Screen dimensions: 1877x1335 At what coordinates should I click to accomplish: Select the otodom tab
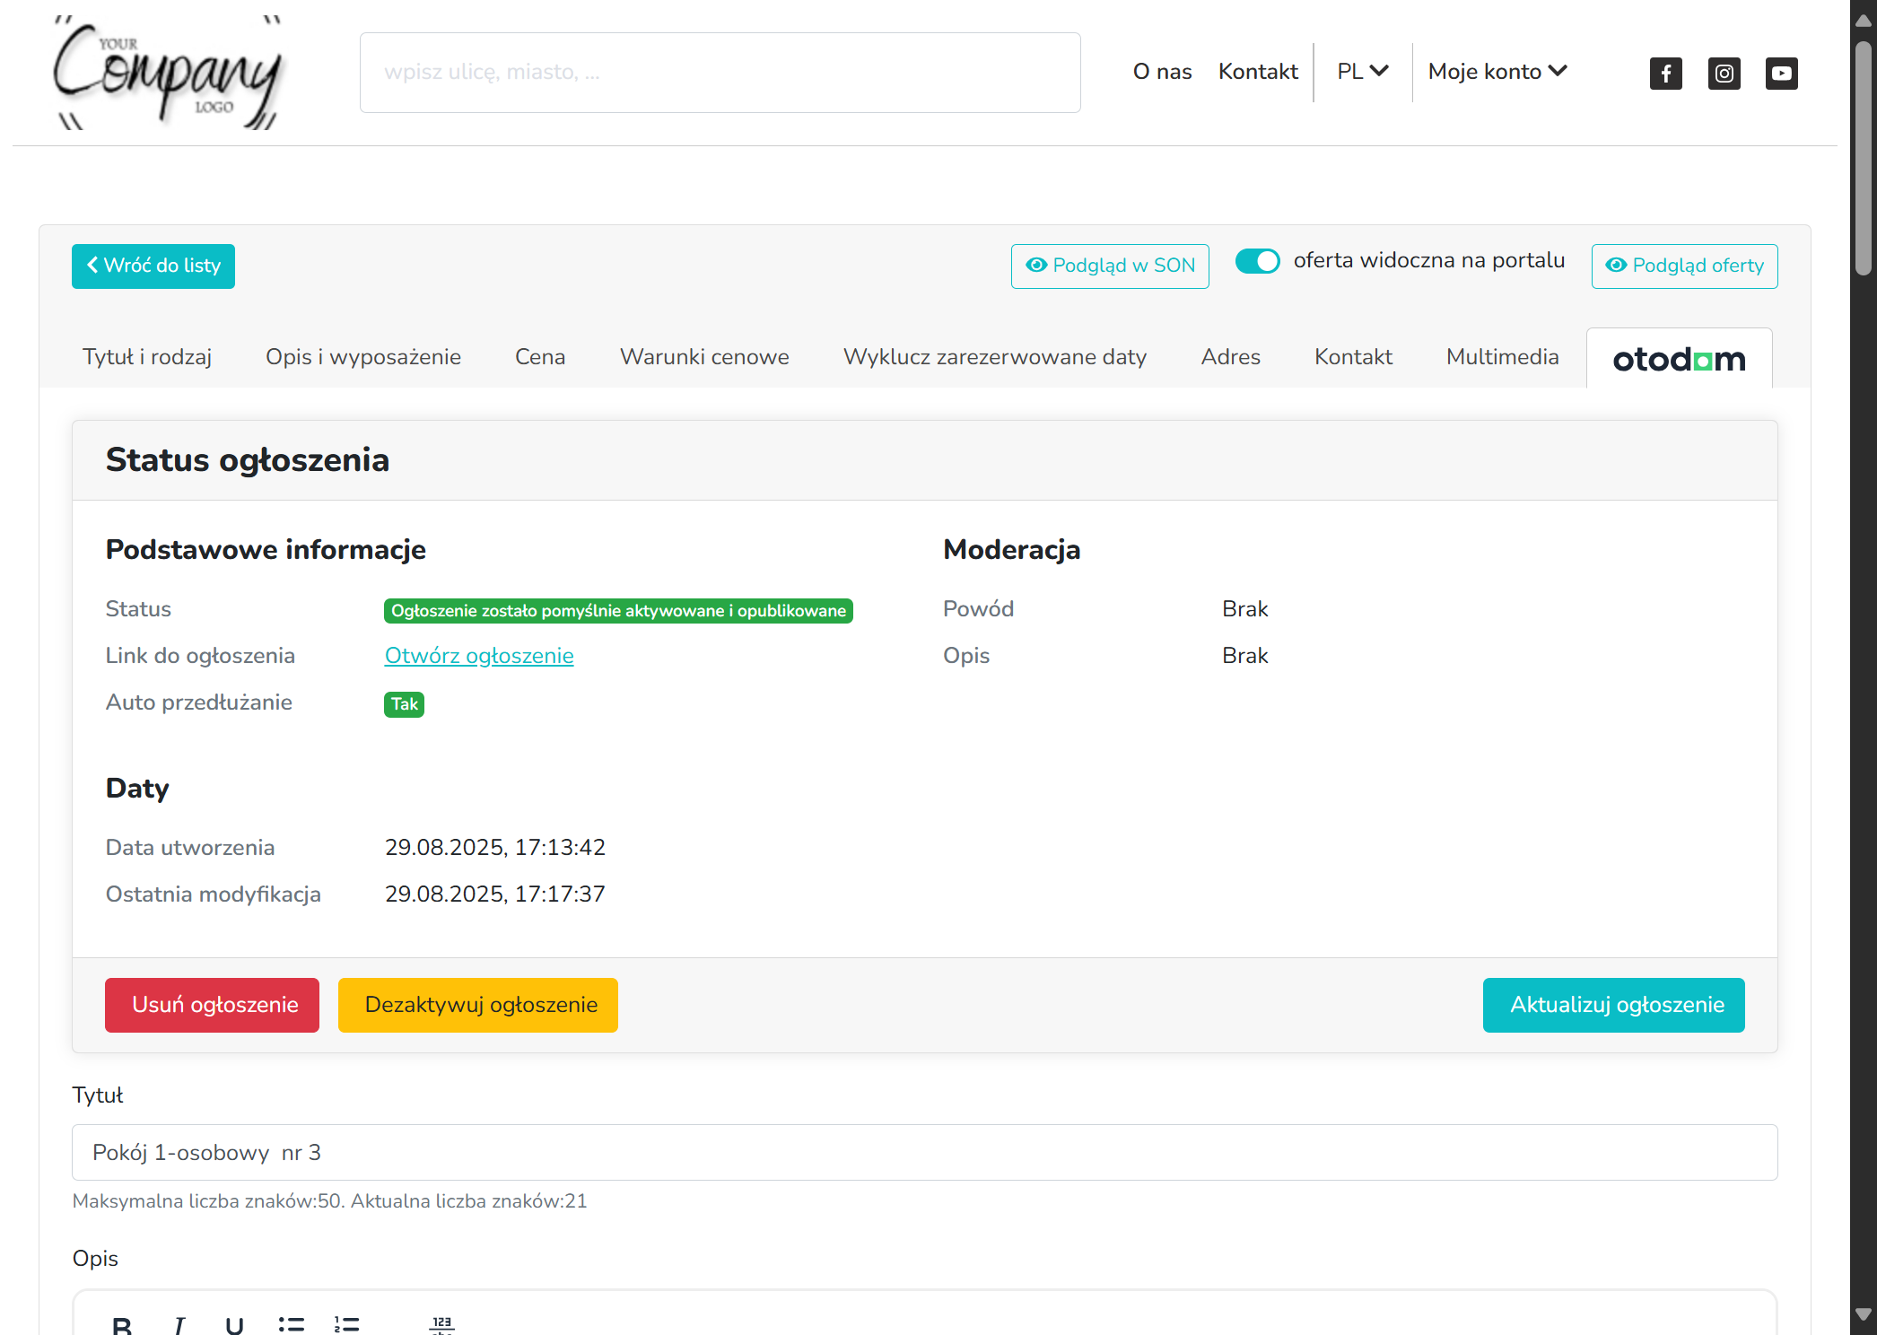[x=1679, y=359]
